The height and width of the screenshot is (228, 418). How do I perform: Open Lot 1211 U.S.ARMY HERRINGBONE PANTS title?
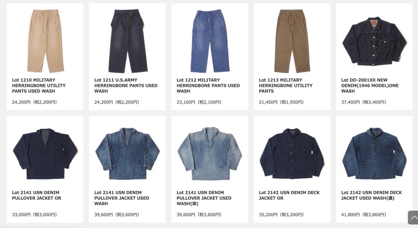126,85
